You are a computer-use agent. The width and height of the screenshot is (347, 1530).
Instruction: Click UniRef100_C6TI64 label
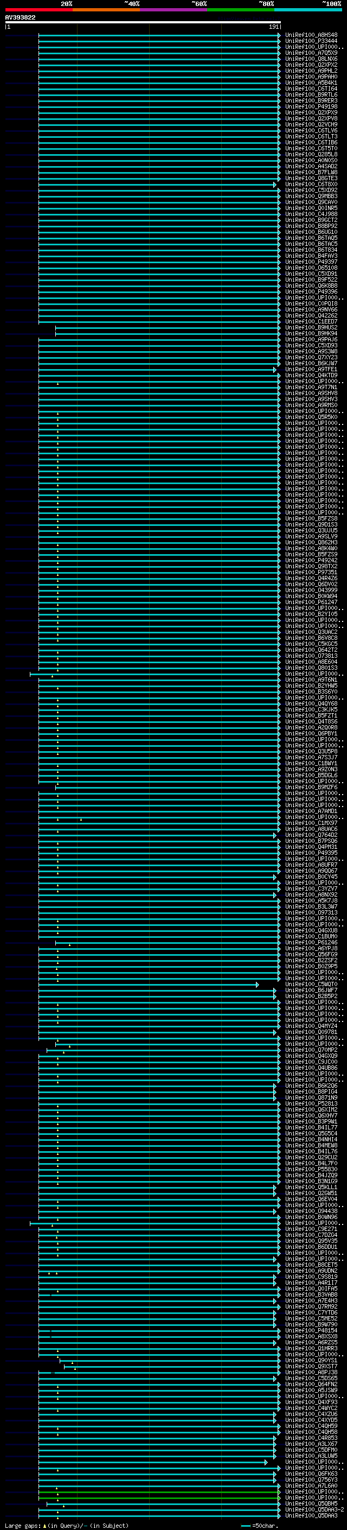click(311, 89)
